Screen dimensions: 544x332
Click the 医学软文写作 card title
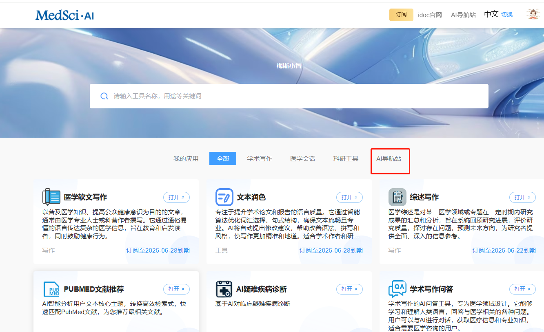click(x=85, y=197)
